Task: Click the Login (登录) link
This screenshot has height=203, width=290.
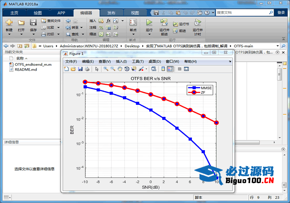Action: [x=281, y=13]
